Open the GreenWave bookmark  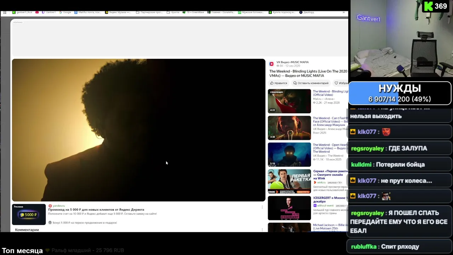tap(193, 12)
